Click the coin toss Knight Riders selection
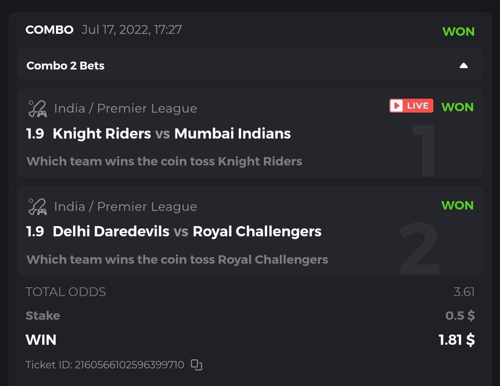Viewport: 500px width, 386px height. coord(164,162)
